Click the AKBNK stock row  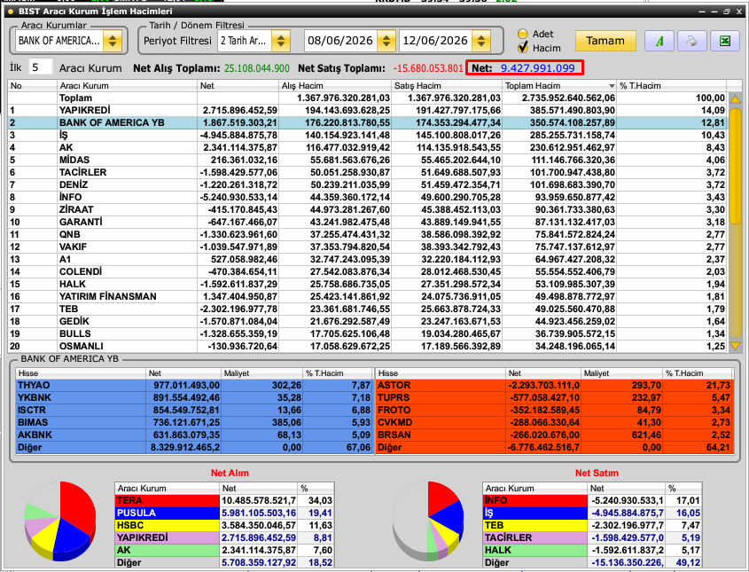pyautogui.click(x=194, y=435)
